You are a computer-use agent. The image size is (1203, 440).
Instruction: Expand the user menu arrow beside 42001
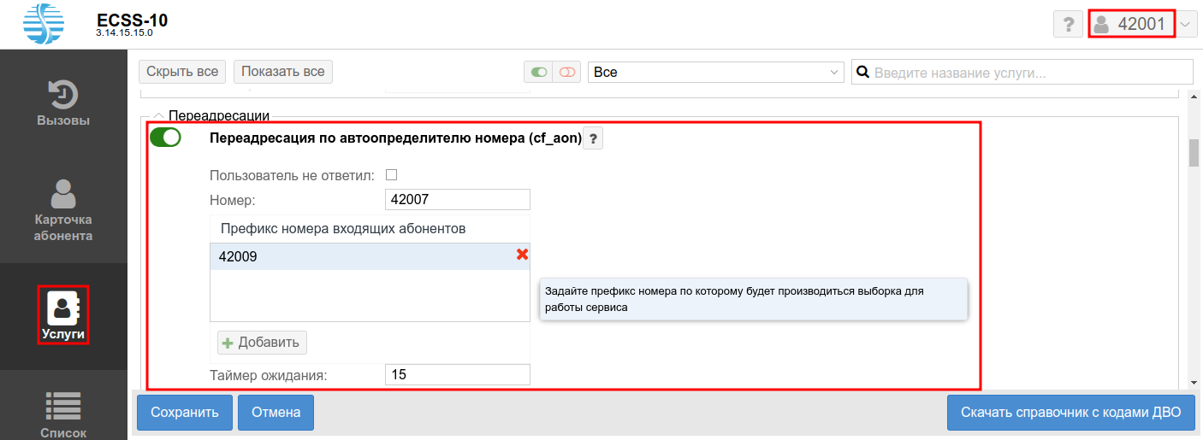pyautogui.click(x=1185, y=25)
